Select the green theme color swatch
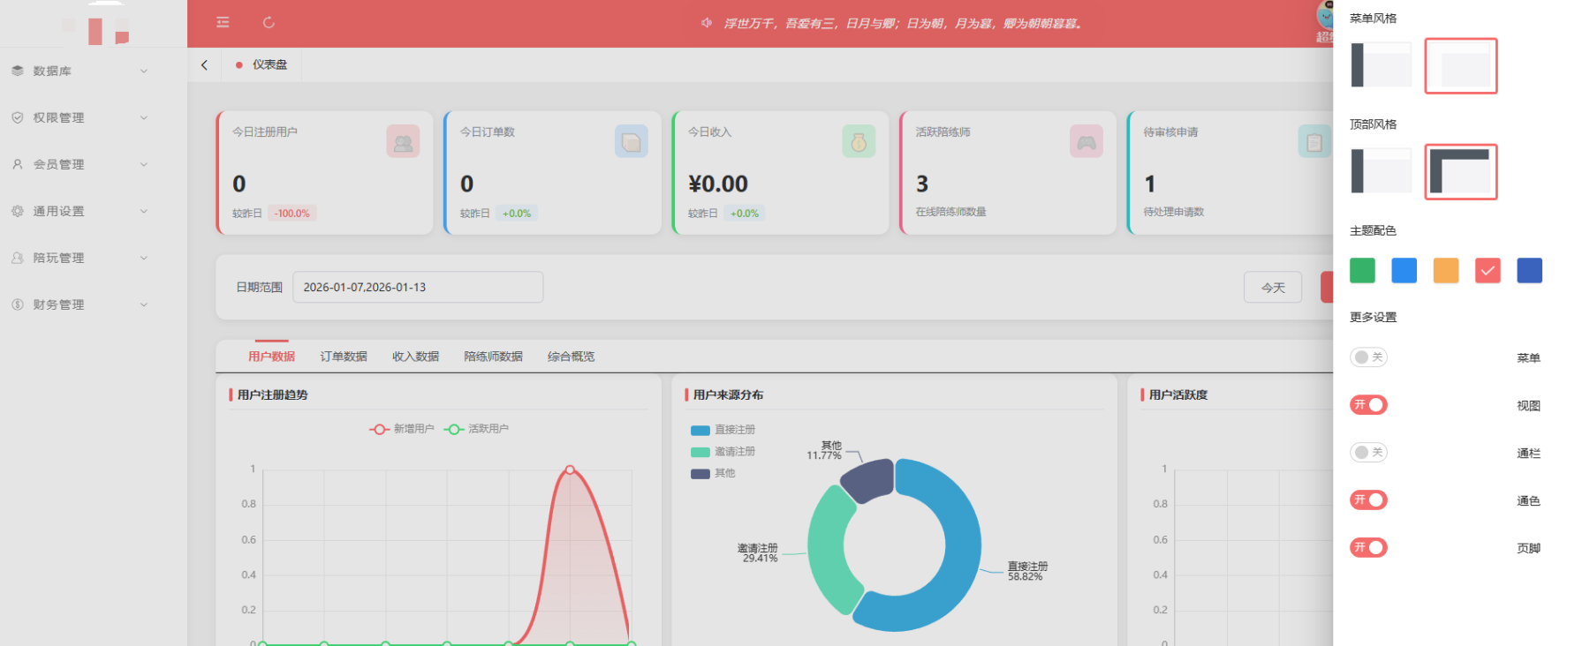 (1362, 271)
